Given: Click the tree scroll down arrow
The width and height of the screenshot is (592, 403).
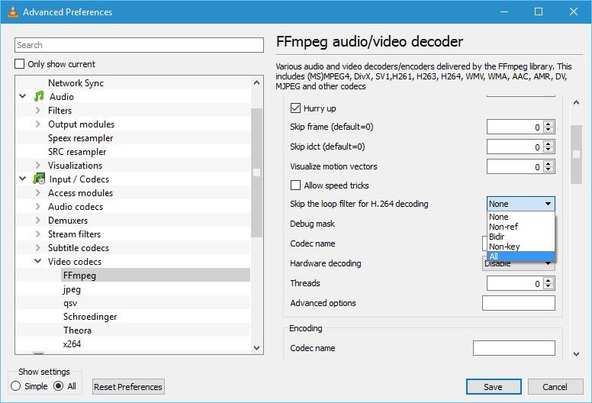Looking at the screenshot, I should [257, 348].
